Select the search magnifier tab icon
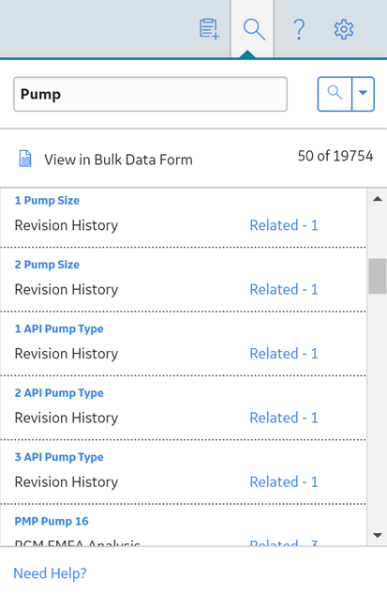This screenshot has height=610, width=387. click(254, 30)
